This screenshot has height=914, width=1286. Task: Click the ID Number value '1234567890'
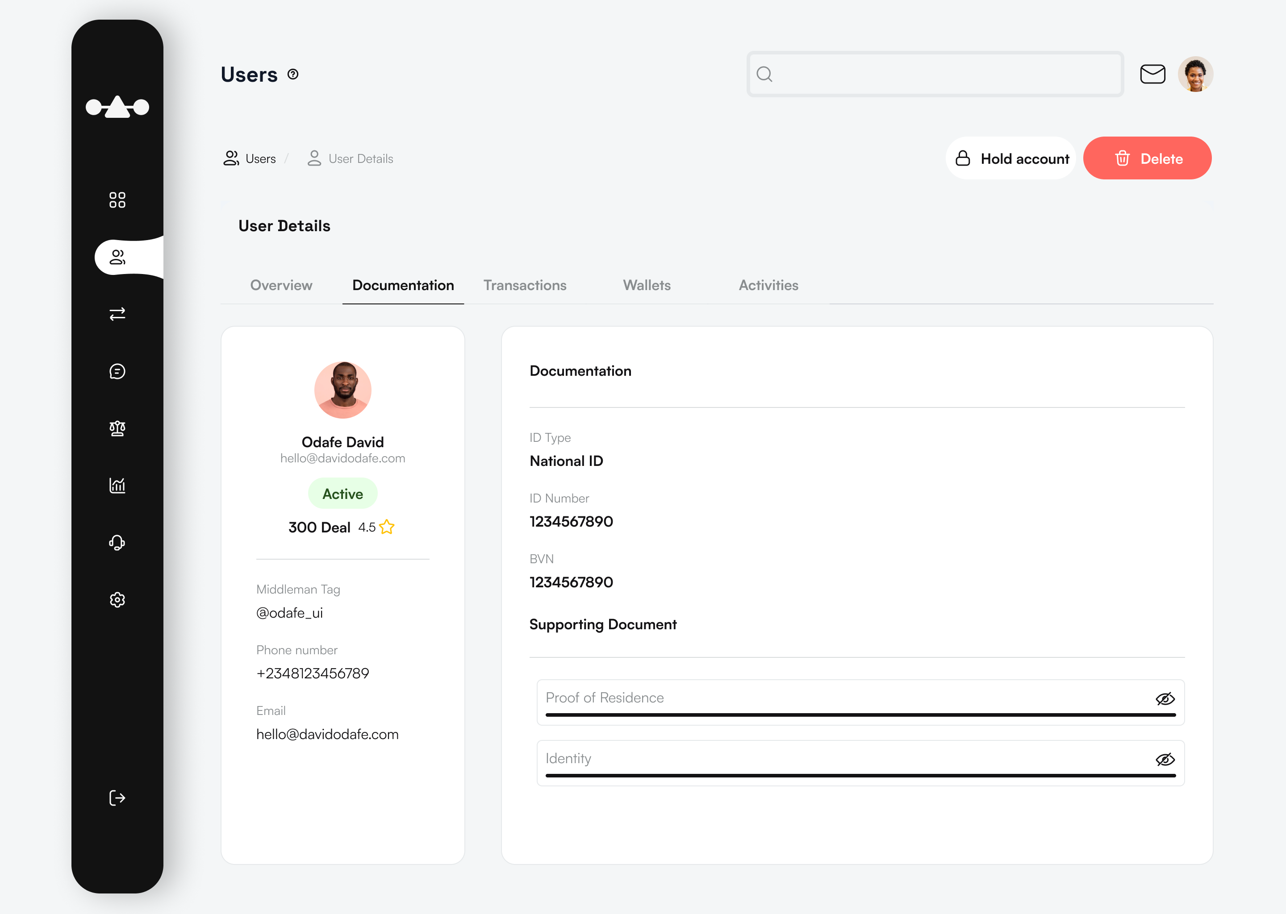(x=572, y=522)
